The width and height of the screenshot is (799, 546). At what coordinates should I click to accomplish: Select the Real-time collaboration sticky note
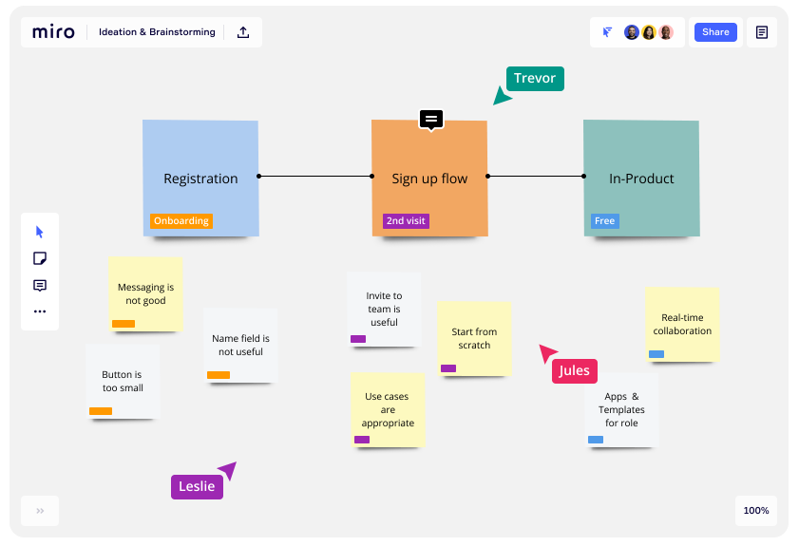(x=682, y=324)
